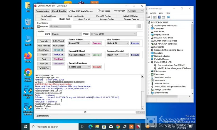
Task: Click the Device Manager taskbar icon
Action: (125, 127)
